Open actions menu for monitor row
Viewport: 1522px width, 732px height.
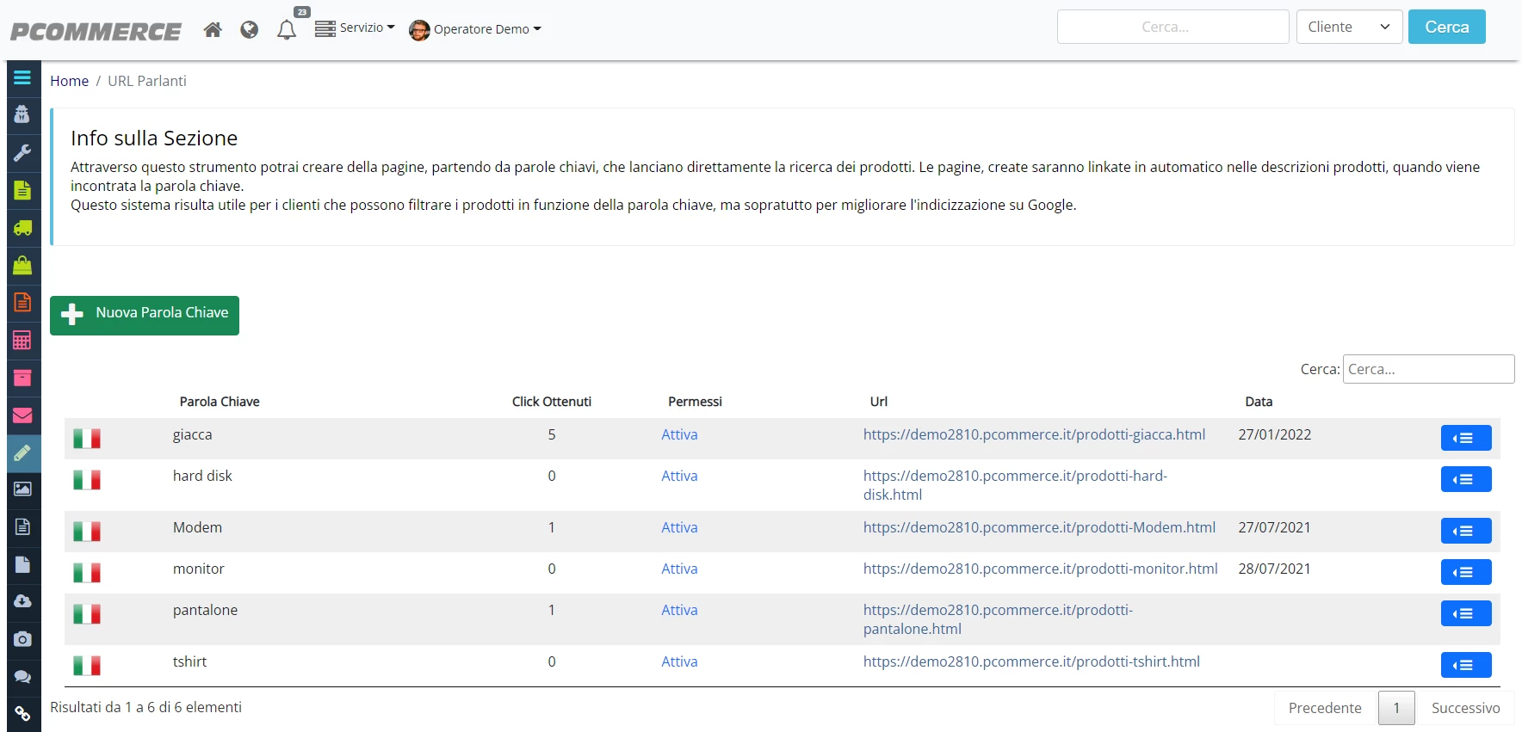(x=1466, y=572)
